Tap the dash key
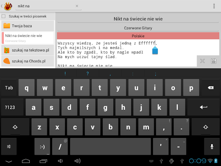The width and height of the screenshot is (221, 166). (179, 146)
